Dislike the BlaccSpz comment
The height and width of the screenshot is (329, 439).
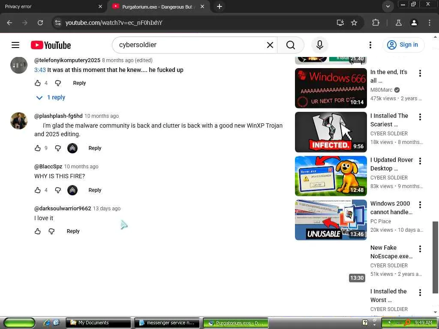tap(58, 190)
